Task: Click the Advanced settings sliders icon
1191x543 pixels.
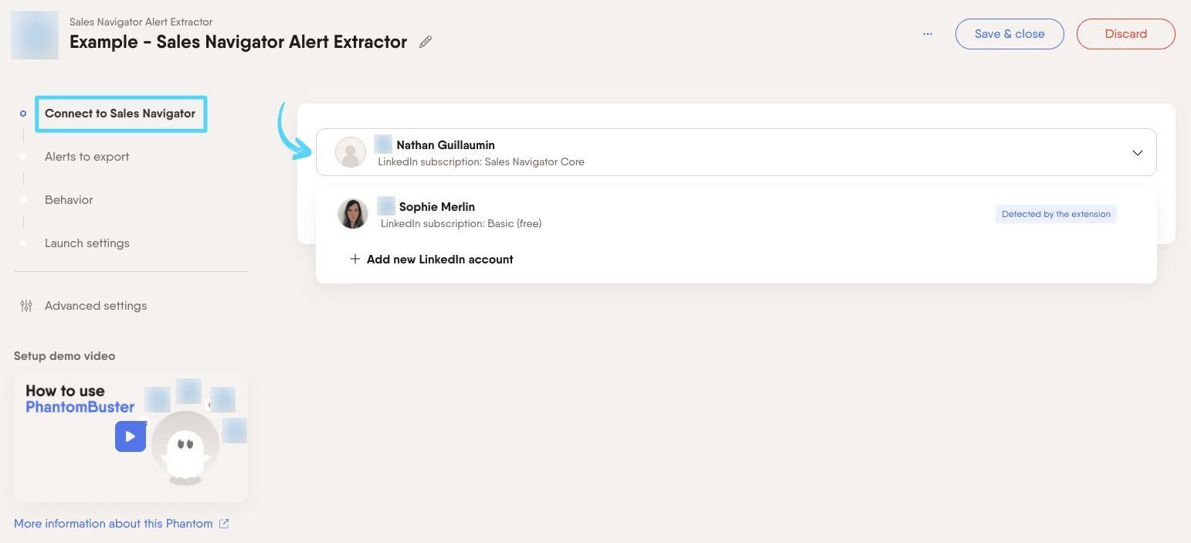Action: [26, 306]
